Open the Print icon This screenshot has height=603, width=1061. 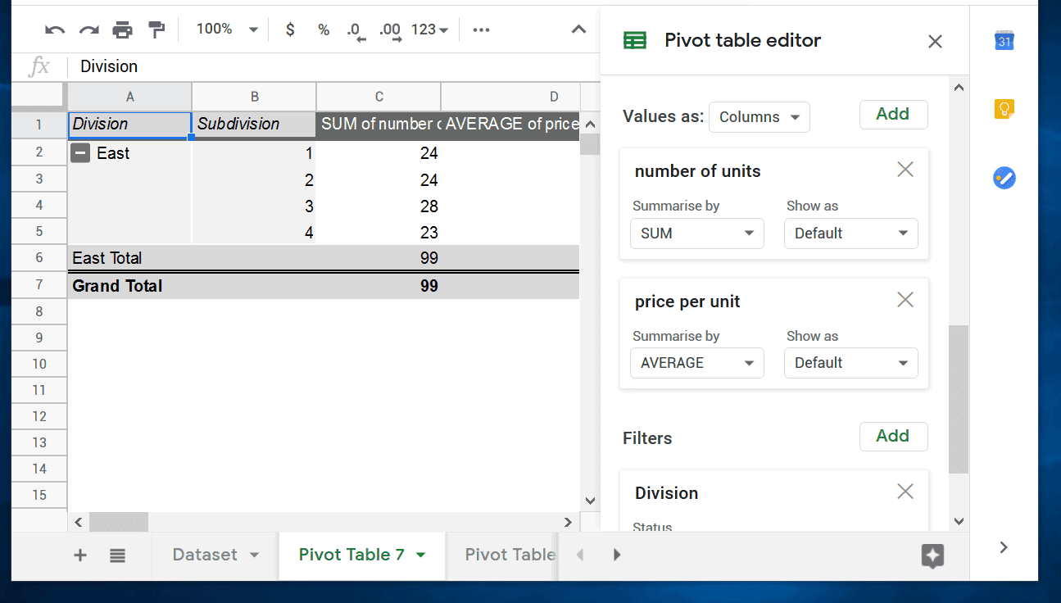click(122, 29)
